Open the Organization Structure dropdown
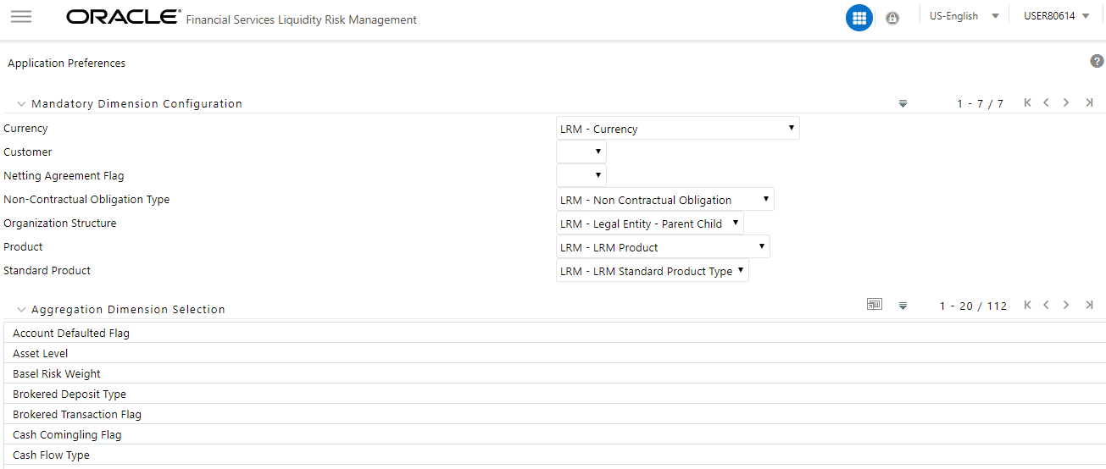The image size is (1106, 469). tap(650, 223)
